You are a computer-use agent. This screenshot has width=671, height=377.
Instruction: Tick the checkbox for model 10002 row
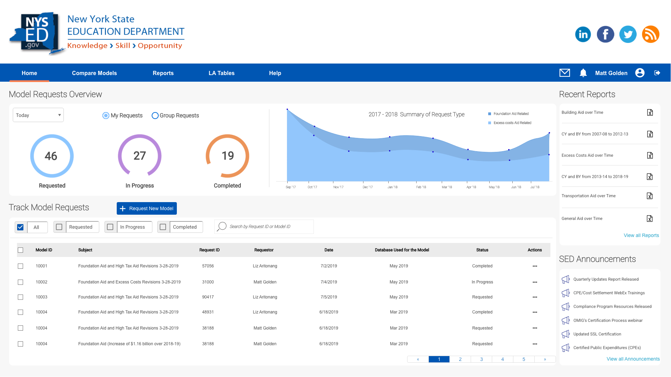pos(21,282)
